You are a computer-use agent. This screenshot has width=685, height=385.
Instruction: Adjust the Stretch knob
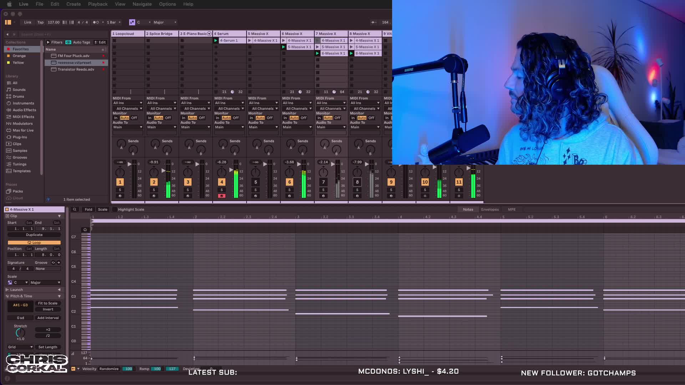coord(20,333)
